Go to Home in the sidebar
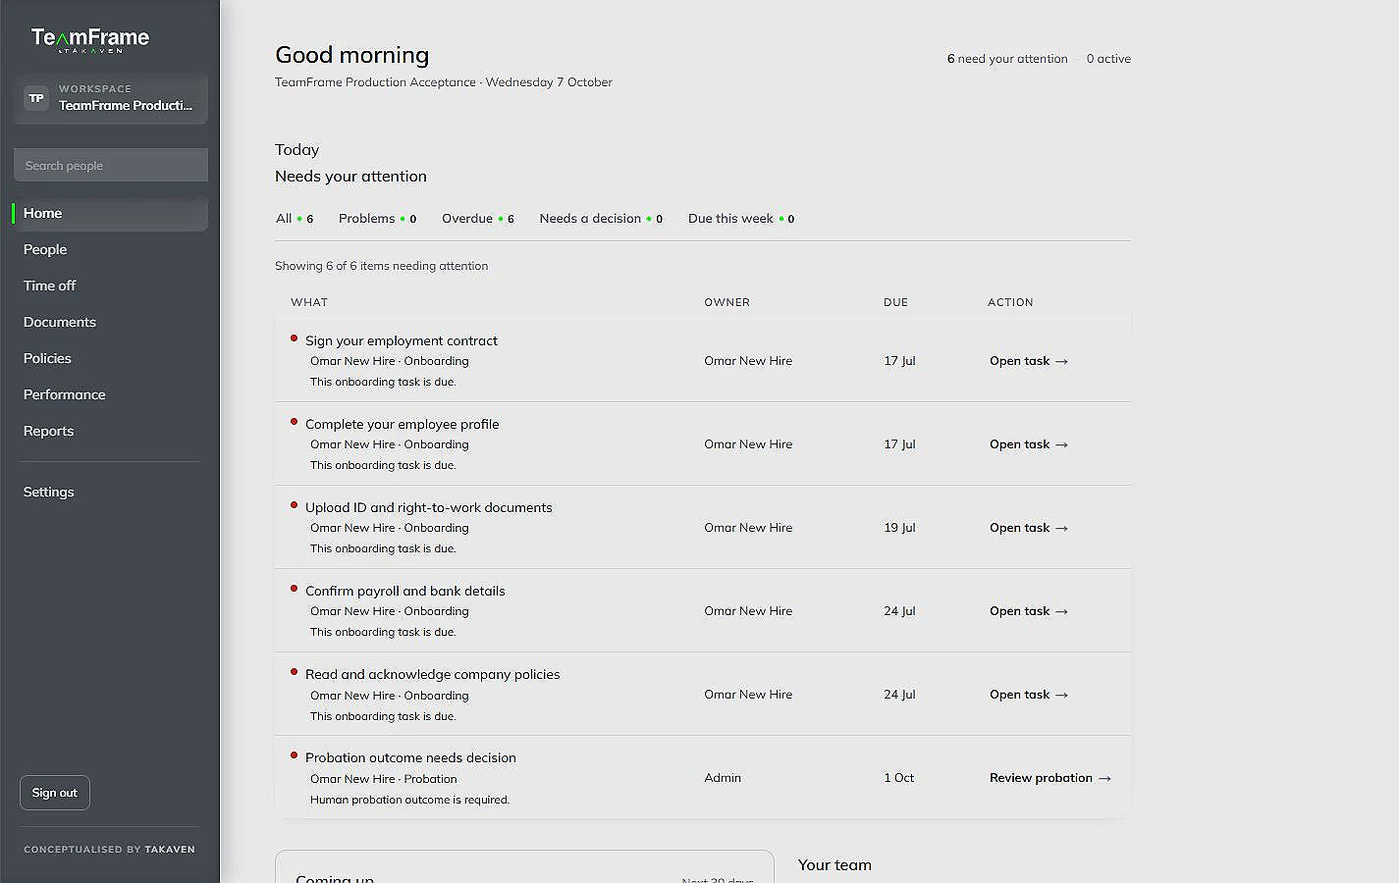1399x883 pixels. point(111,213)
